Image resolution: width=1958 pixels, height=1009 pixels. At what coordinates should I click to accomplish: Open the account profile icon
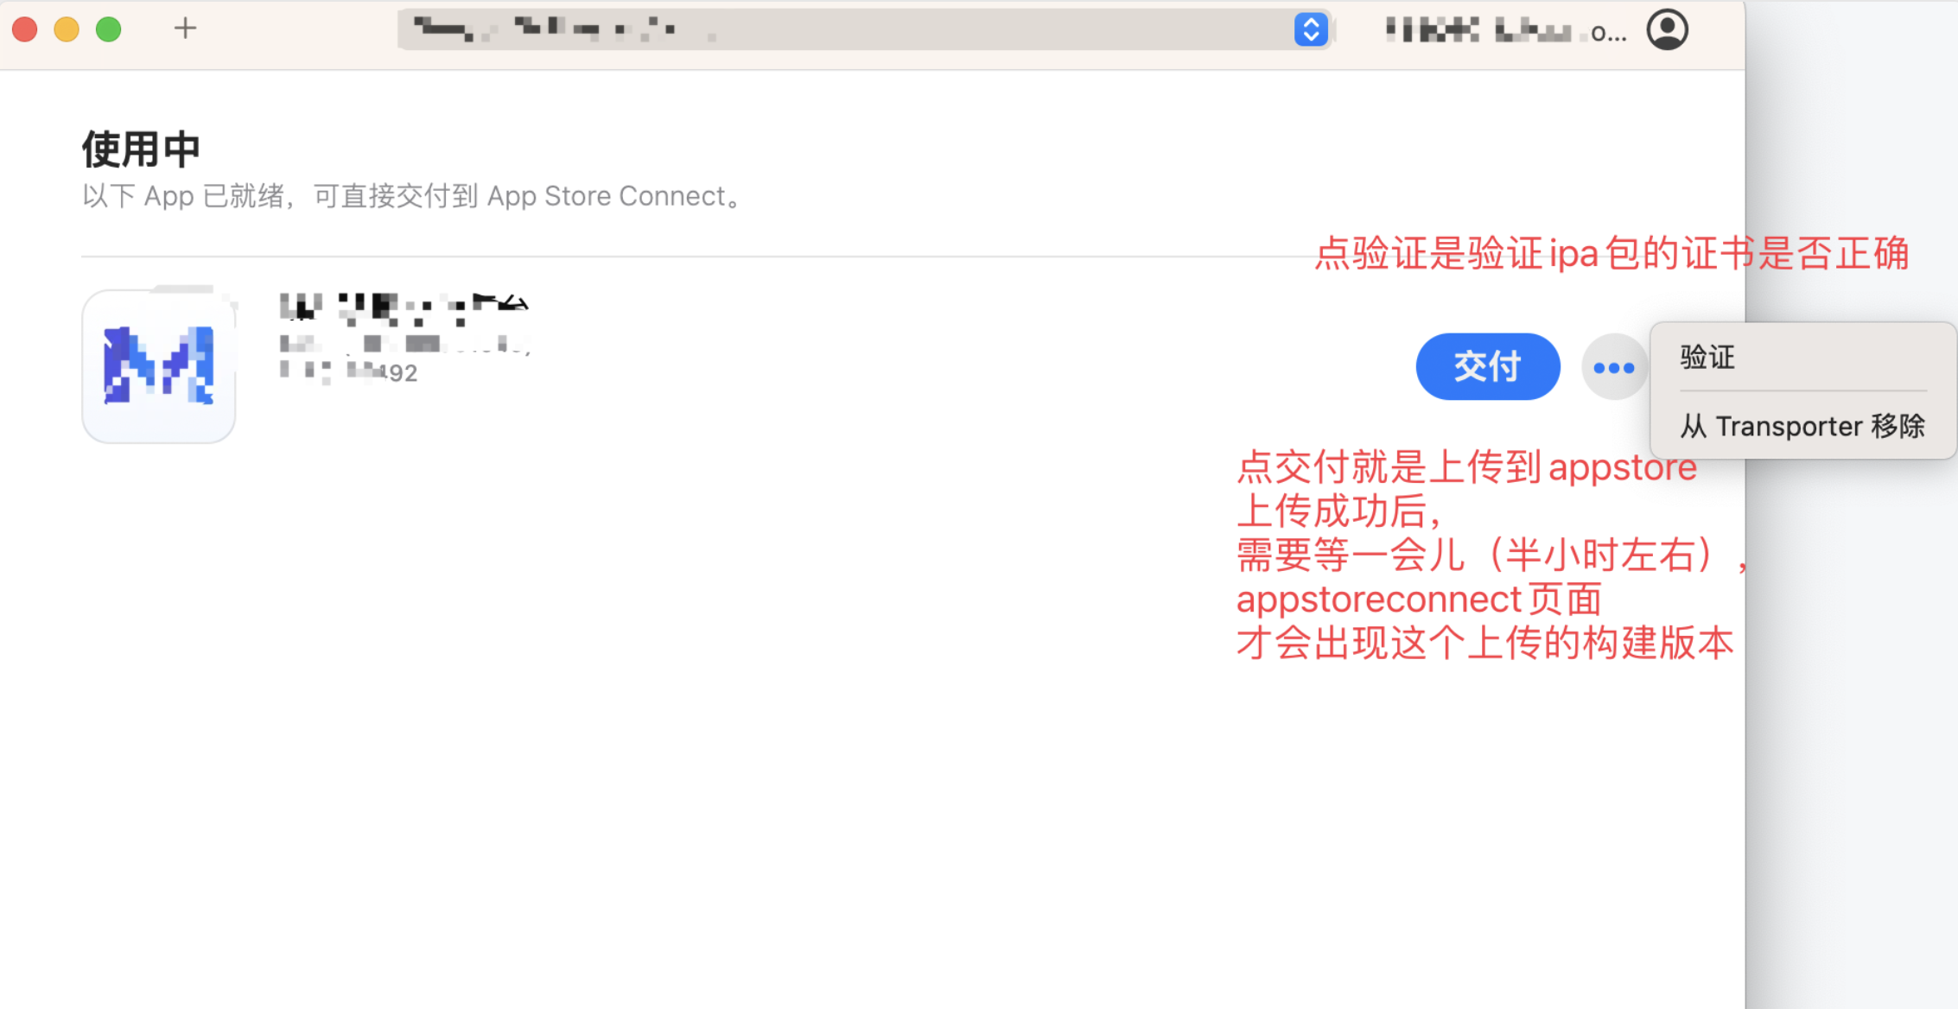click(1667, 29)
